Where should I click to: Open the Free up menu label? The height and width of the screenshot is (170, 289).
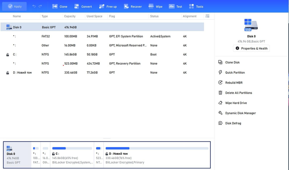click(112, 7)
